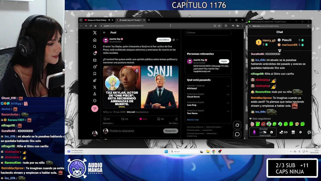Image resolution: width=321 pixels, height=181 pixels.
Task: Click browser reload button
Action: [91, 26]
